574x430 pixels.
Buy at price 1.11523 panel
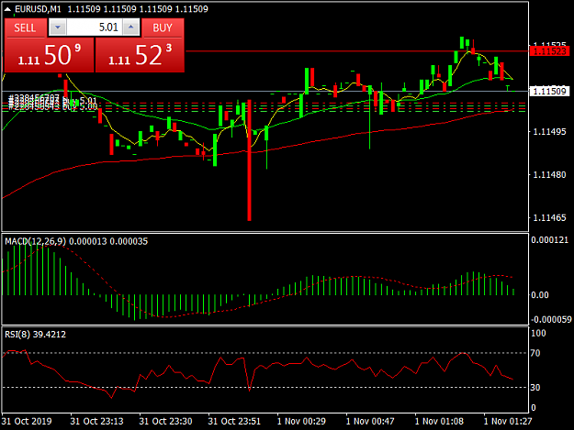click(x=140, y=55)
